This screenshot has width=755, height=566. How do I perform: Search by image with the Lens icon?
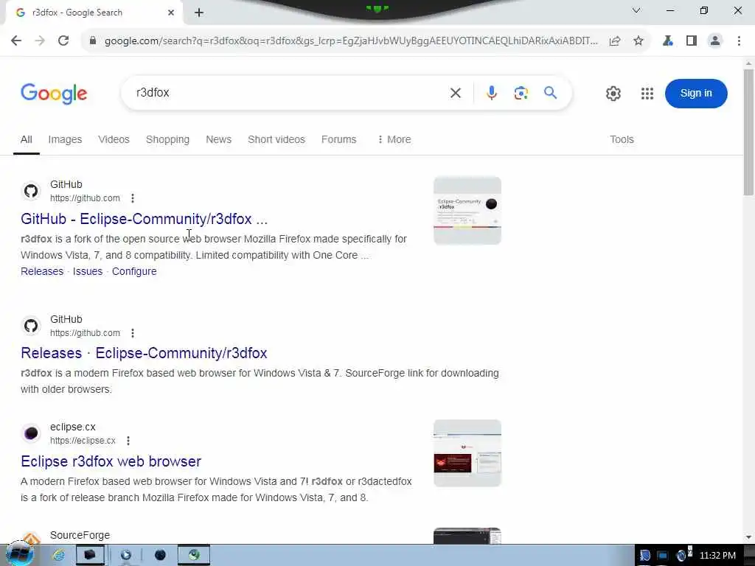point(521,93)
